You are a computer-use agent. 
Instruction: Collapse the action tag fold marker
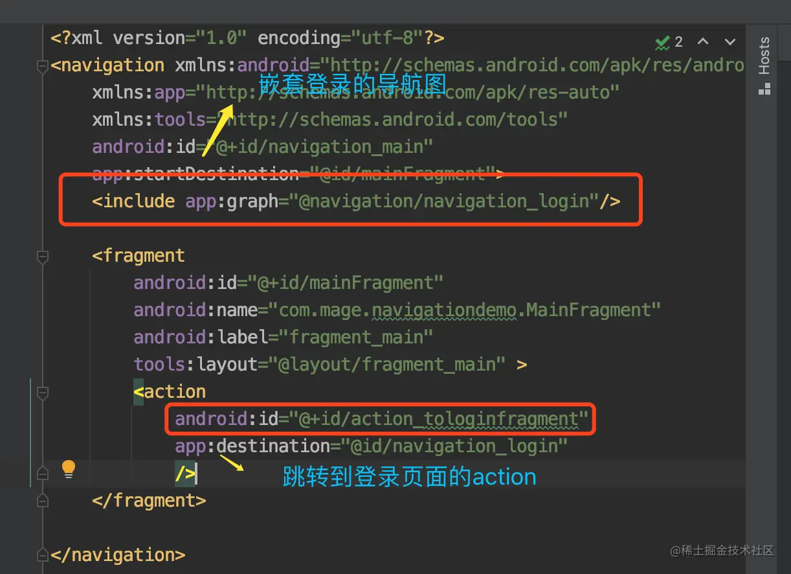pos(43,392)
